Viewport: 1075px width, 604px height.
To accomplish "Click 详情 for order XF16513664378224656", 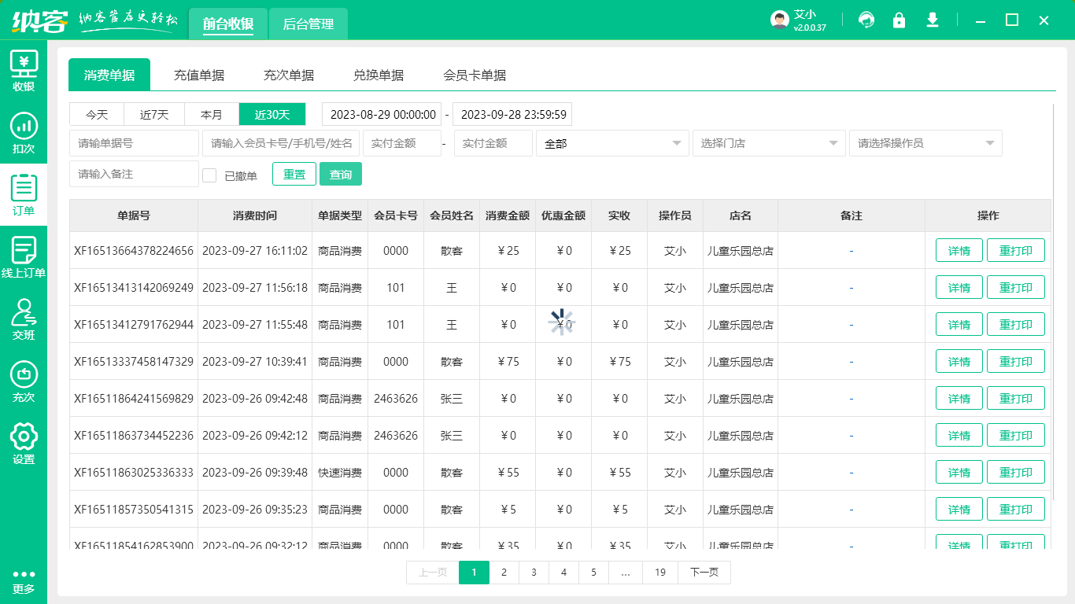I will click(x=959, y=250).
